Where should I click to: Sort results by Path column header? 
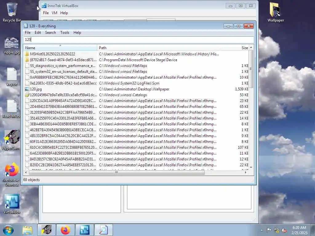click(x=159, y=48)
